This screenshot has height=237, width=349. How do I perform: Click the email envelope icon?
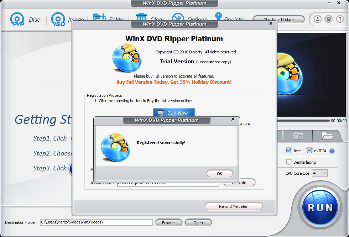coord(329,19)
